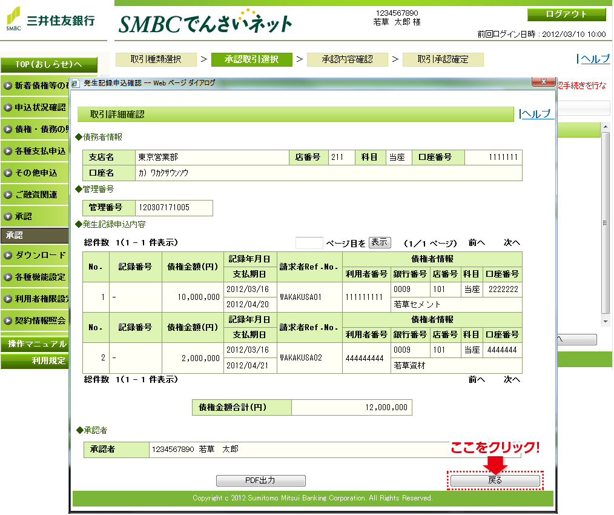This screenshot has height=515, width=614.
Task: Click the SMBC bank logo
Action: [x=51, y=19]
